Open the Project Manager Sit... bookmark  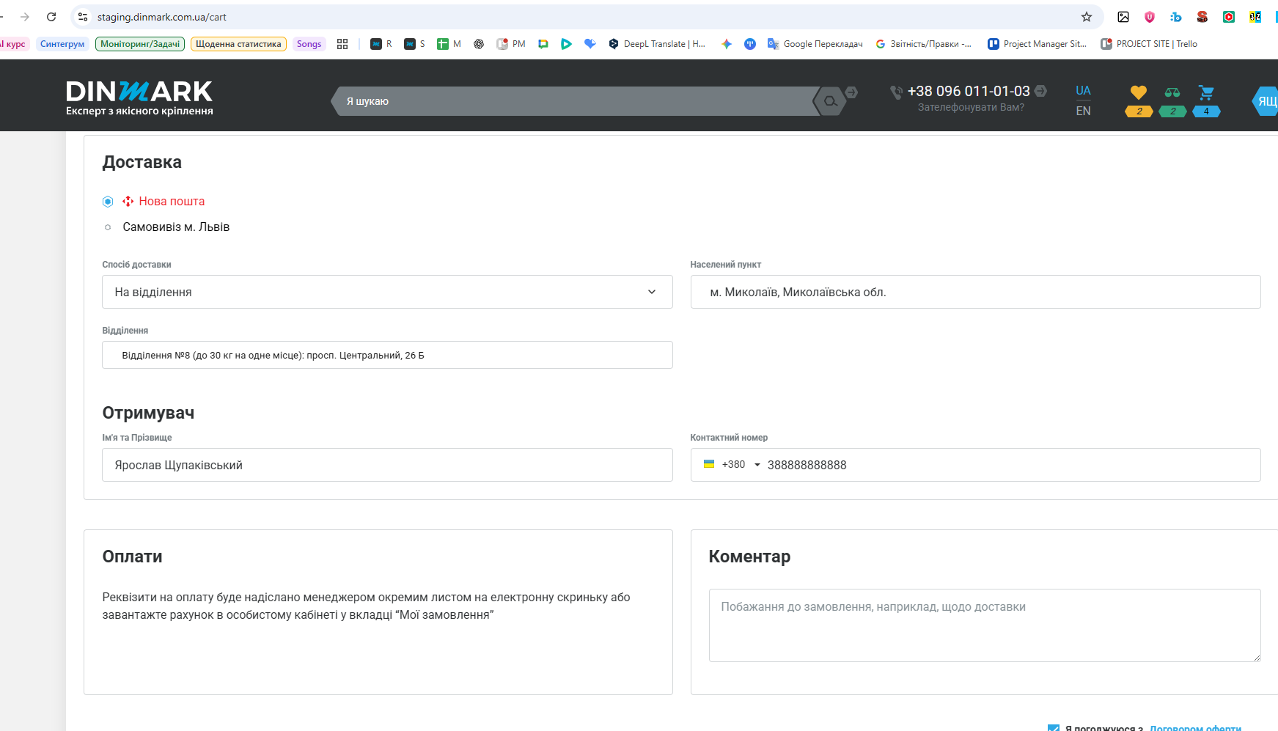[1037, 44]
